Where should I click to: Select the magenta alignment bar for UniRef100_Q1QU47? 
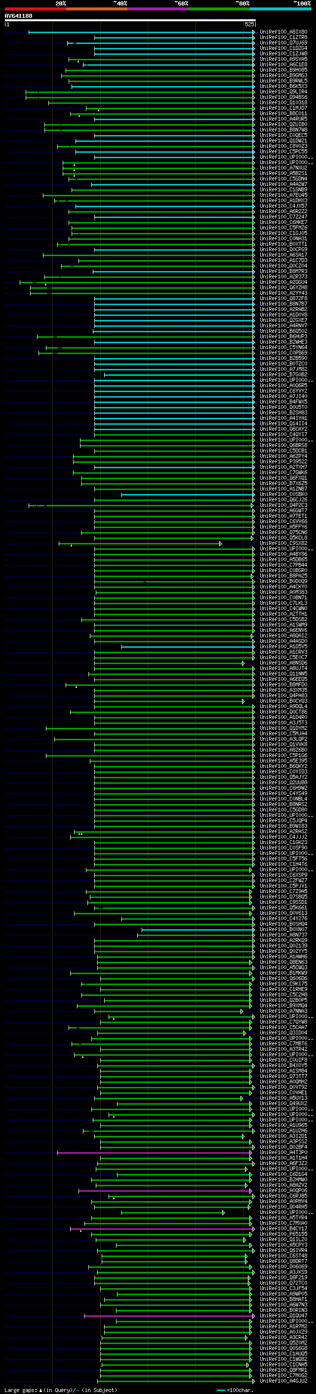coord(170,1316)
